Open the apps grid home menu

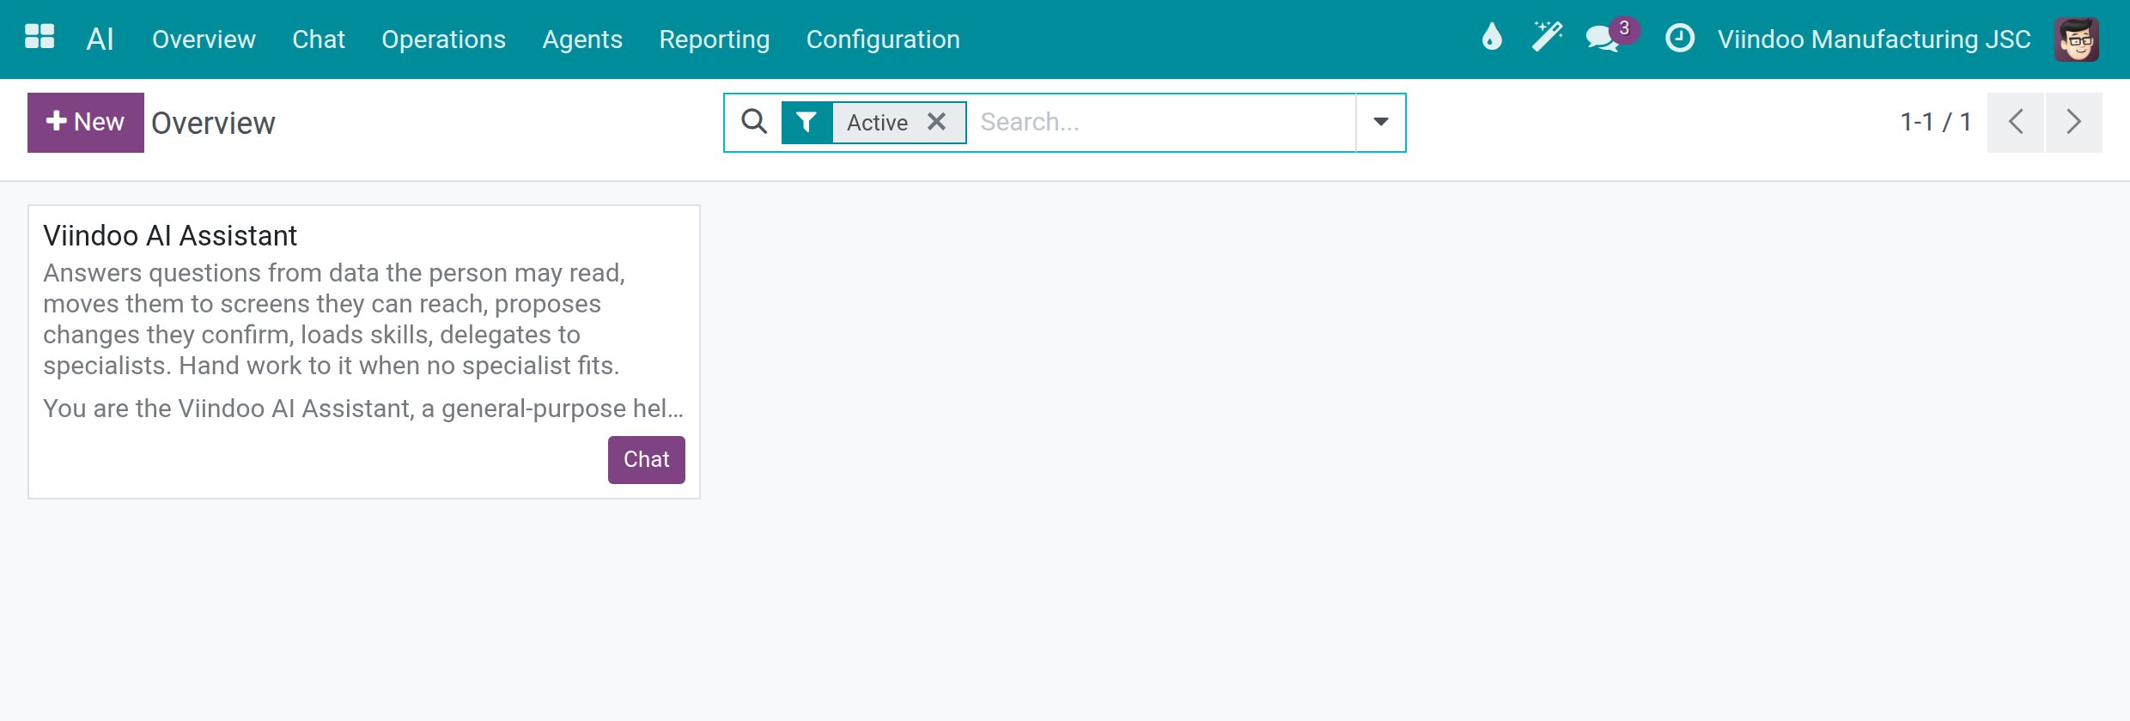[x=40, y=38]
